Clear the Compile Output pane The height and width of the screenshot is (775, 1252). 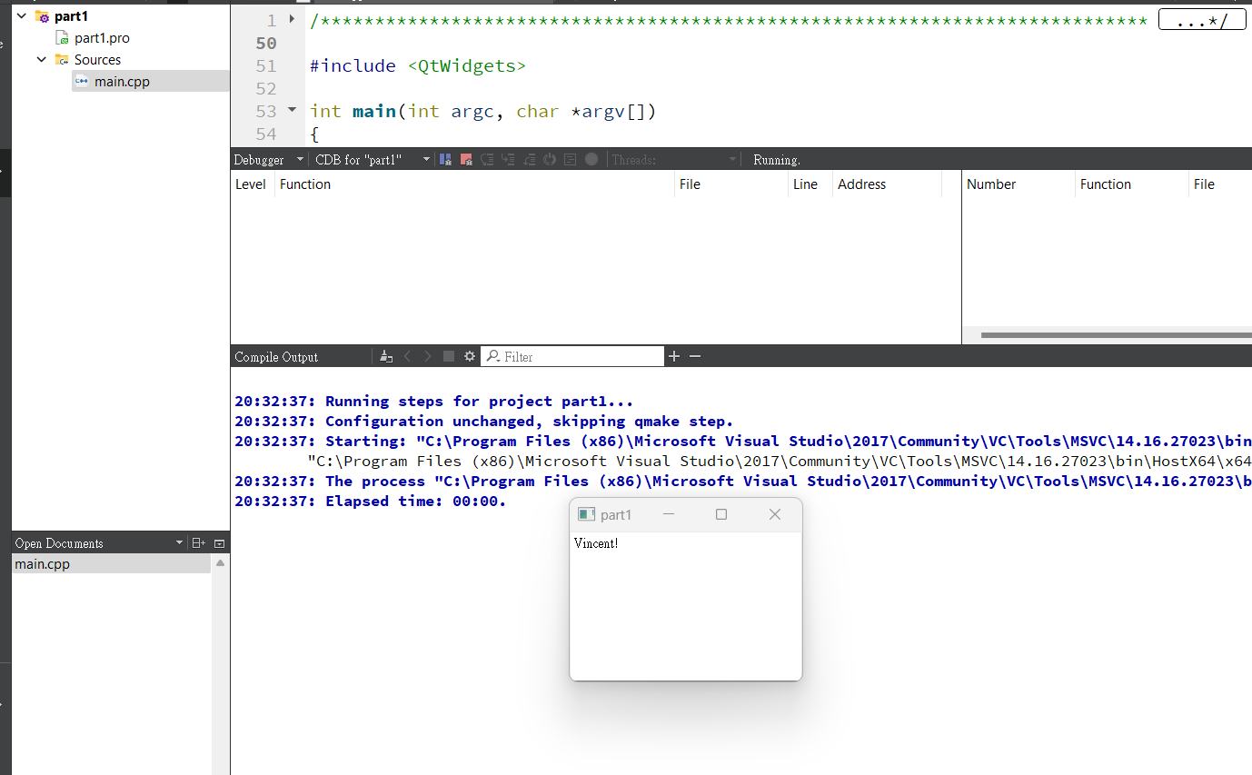[386, 355]
